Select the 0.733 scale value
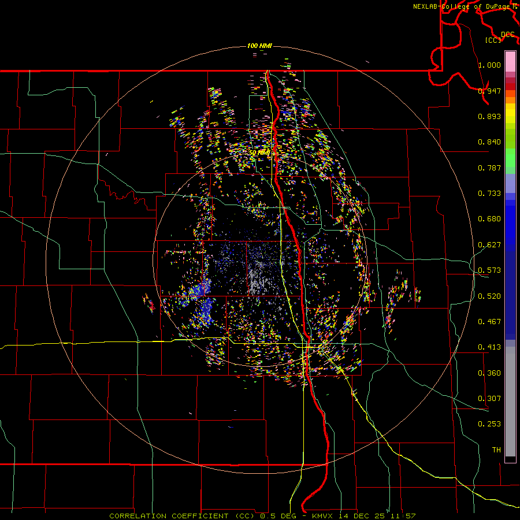520x520 pixels. coord(489,194)
